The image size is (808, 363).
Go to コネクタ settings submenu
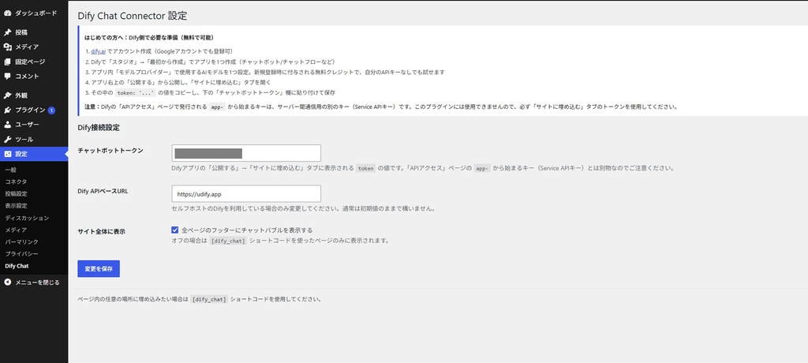pos(16,181)
